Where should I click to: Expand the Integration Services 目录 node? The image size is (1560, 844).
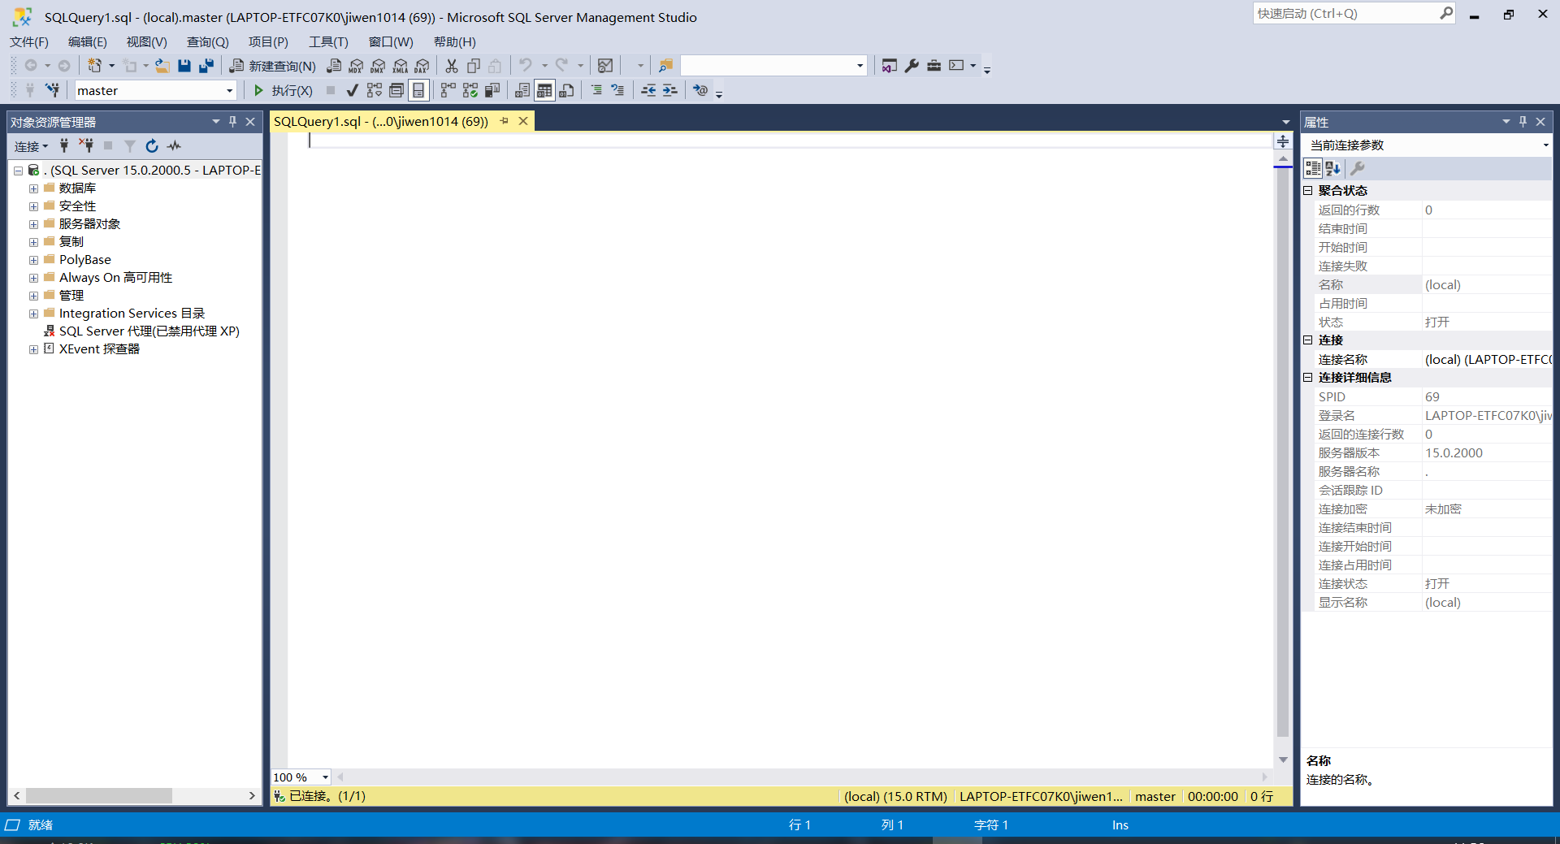point(33,314)
